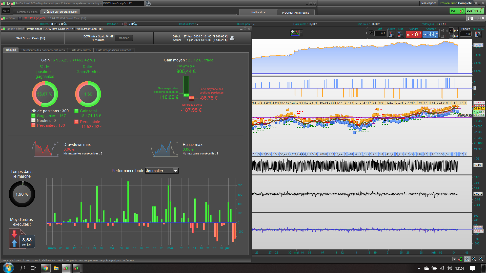Click the Qté Auto order icon
The image size is (486, 273).
coord(478,34)
